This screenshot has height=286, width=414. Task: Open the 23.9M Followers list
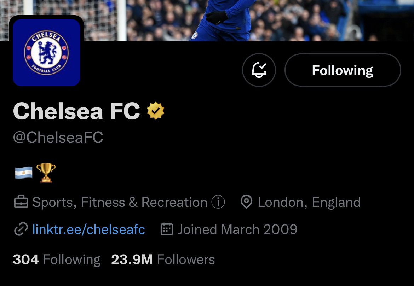tap(163, 259)
